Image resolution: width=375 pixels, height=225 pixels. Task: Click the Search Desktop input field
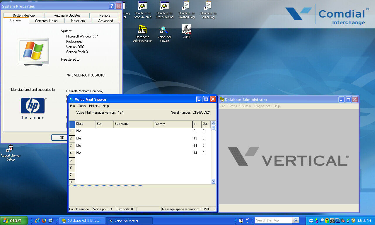coord(273,220)
